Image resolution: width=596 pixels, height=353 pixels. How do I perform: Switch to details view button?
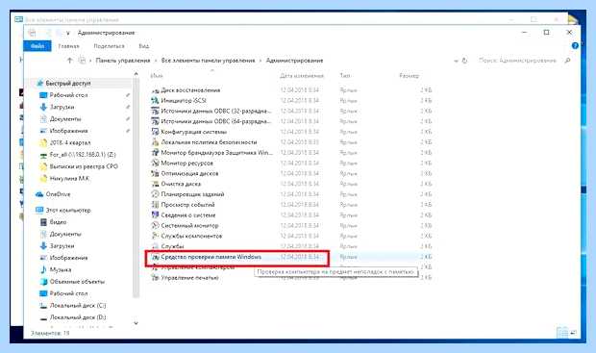tap(562, 333)
